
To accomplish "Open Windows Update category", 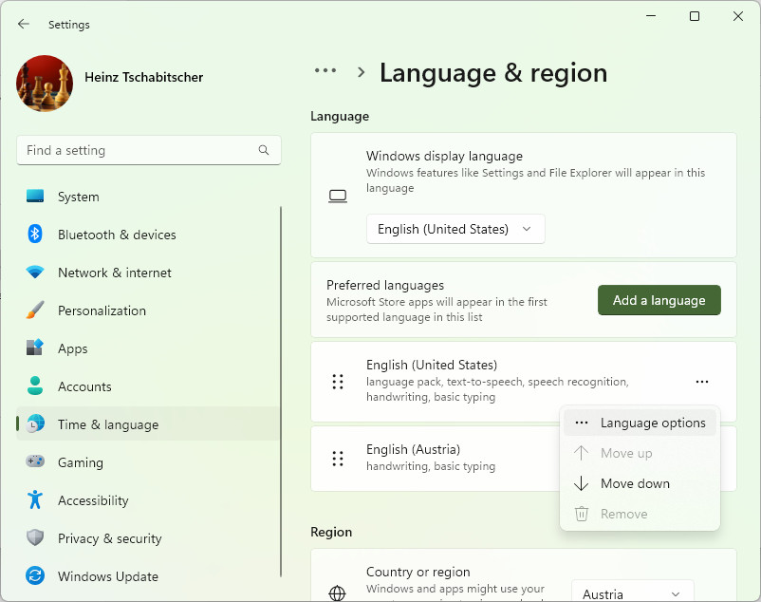I will [148, 576].
